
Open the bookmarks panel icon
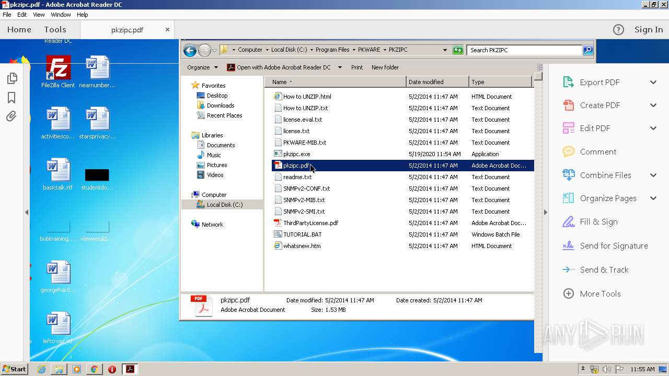click(x=11, y=98)
